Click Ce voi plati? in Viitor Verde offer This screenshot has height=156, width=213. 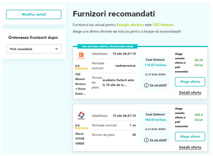(x=158, y=140)
